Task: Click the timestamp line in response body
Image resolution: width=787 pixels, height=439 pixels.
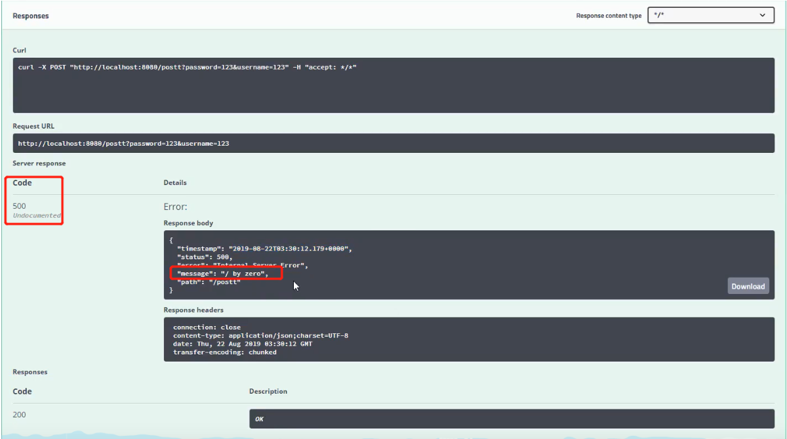Action: [265, 249]
